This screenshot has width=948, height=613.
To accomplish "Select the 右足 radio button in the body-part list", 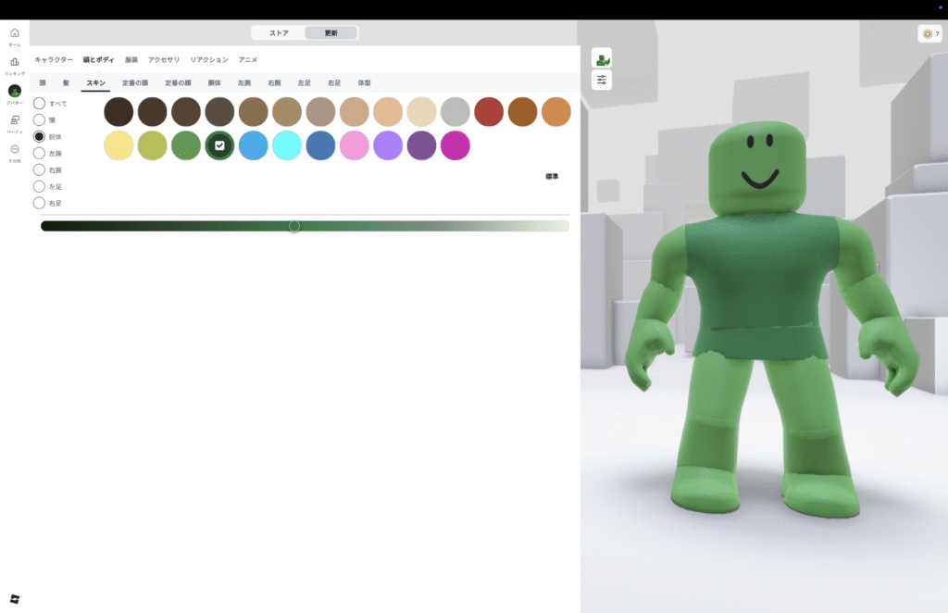I will (39, 203).
